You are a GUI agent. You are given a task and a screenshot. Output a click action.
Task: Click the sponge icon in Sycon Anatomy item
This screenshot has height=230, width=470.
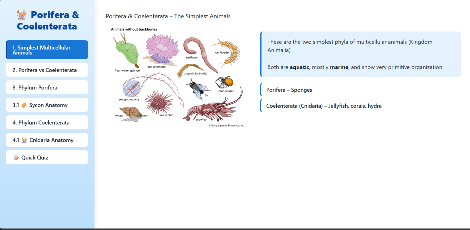point(24,105)
